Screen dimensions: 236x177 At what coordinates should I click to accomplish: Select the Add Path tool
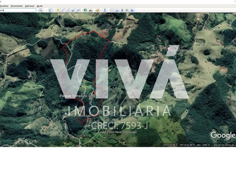tap(68, 10)
